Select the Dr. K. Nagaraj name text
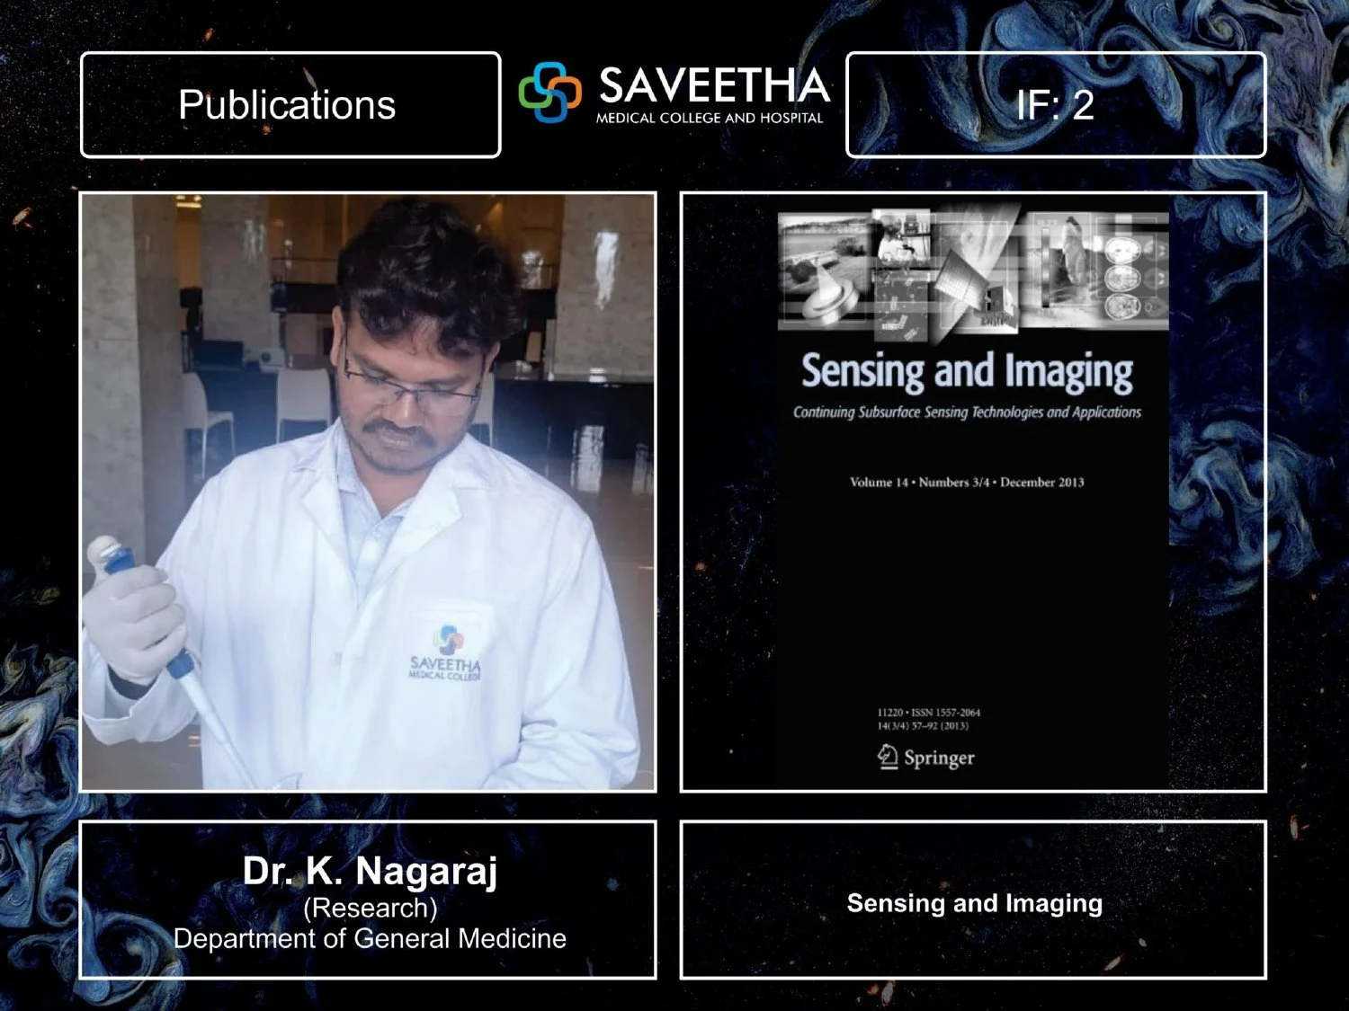This screenshot has width=1349, height=1011. (x=370, y=871)
